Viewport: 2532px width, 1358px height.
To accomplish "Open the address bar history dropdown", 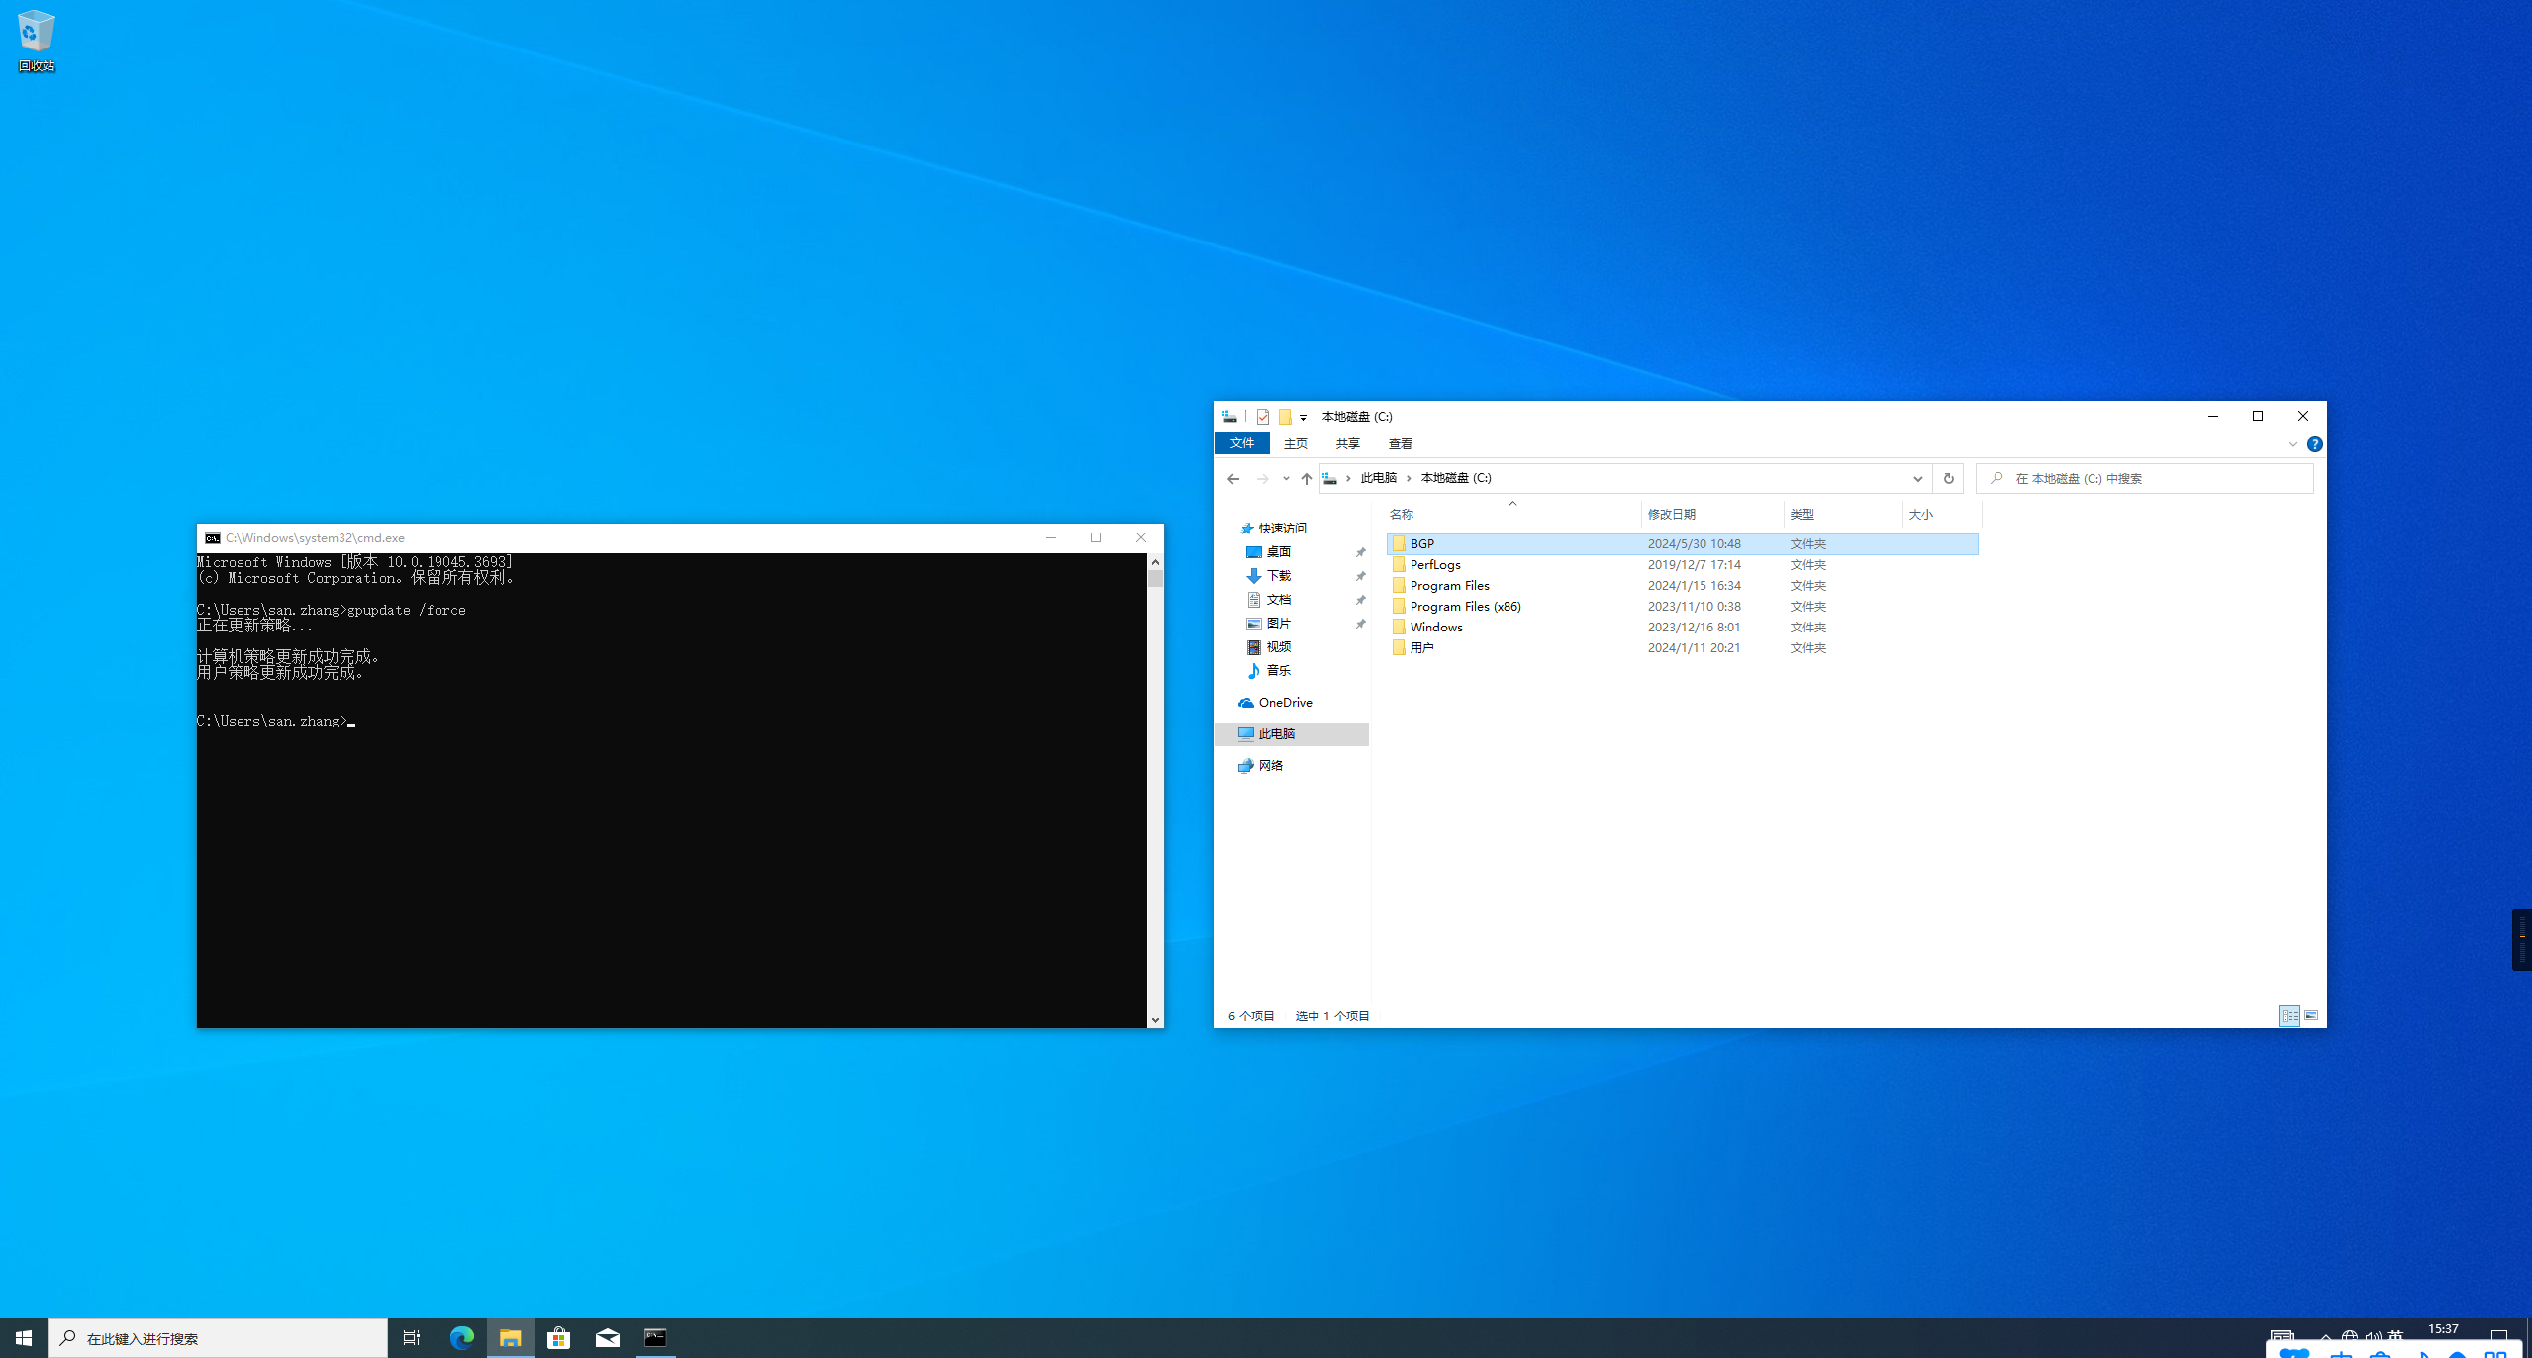I will [1917, 479].
